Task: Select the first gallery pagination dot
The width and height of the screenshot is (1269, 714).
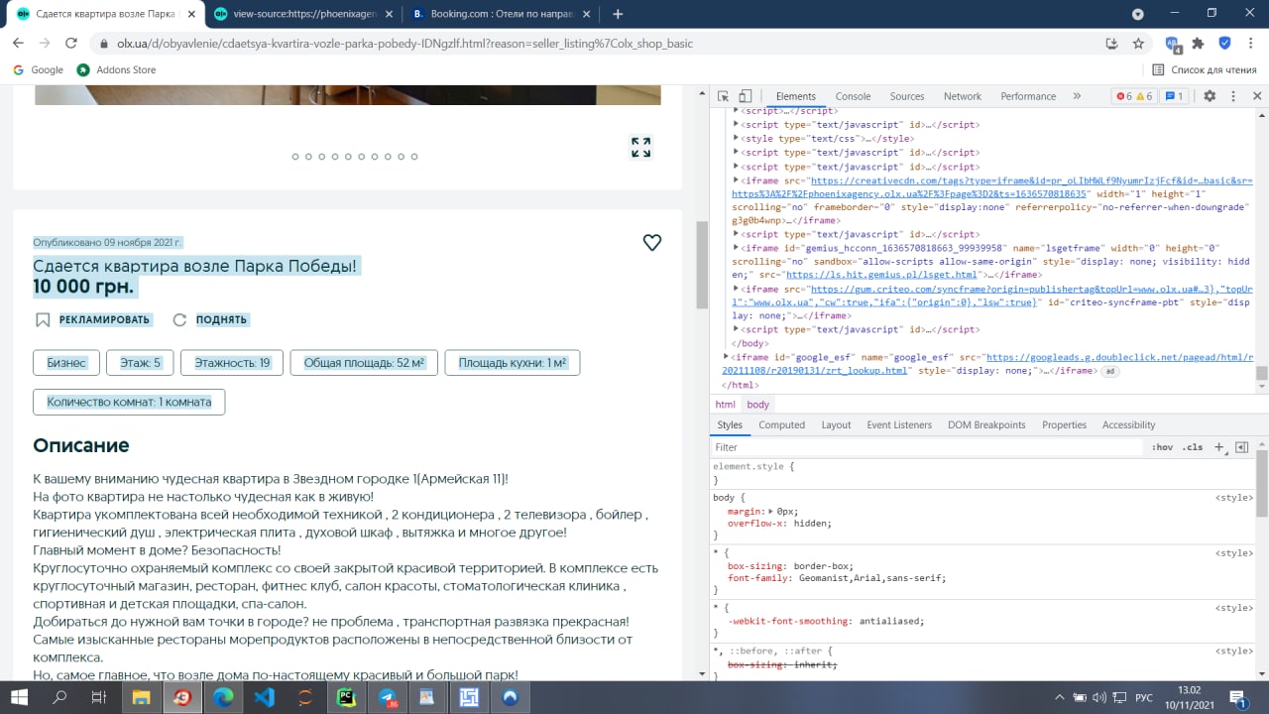Action: point(295,157)
